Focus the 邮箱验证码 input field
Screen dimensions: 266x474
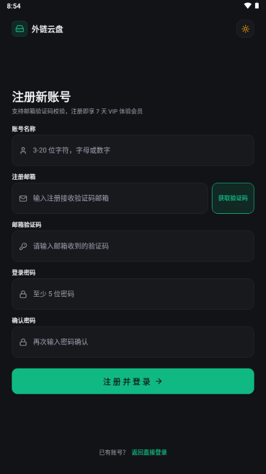coord(133,246)
